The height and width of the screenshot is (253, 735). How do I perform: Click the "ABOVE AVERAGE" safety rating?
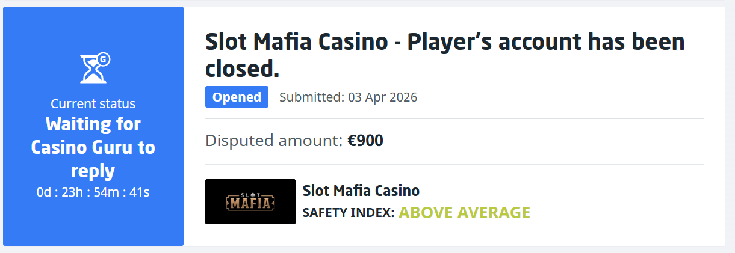click(464, 213)
